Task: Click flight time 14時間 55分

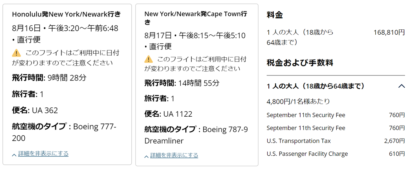Action: click(199, 83)
